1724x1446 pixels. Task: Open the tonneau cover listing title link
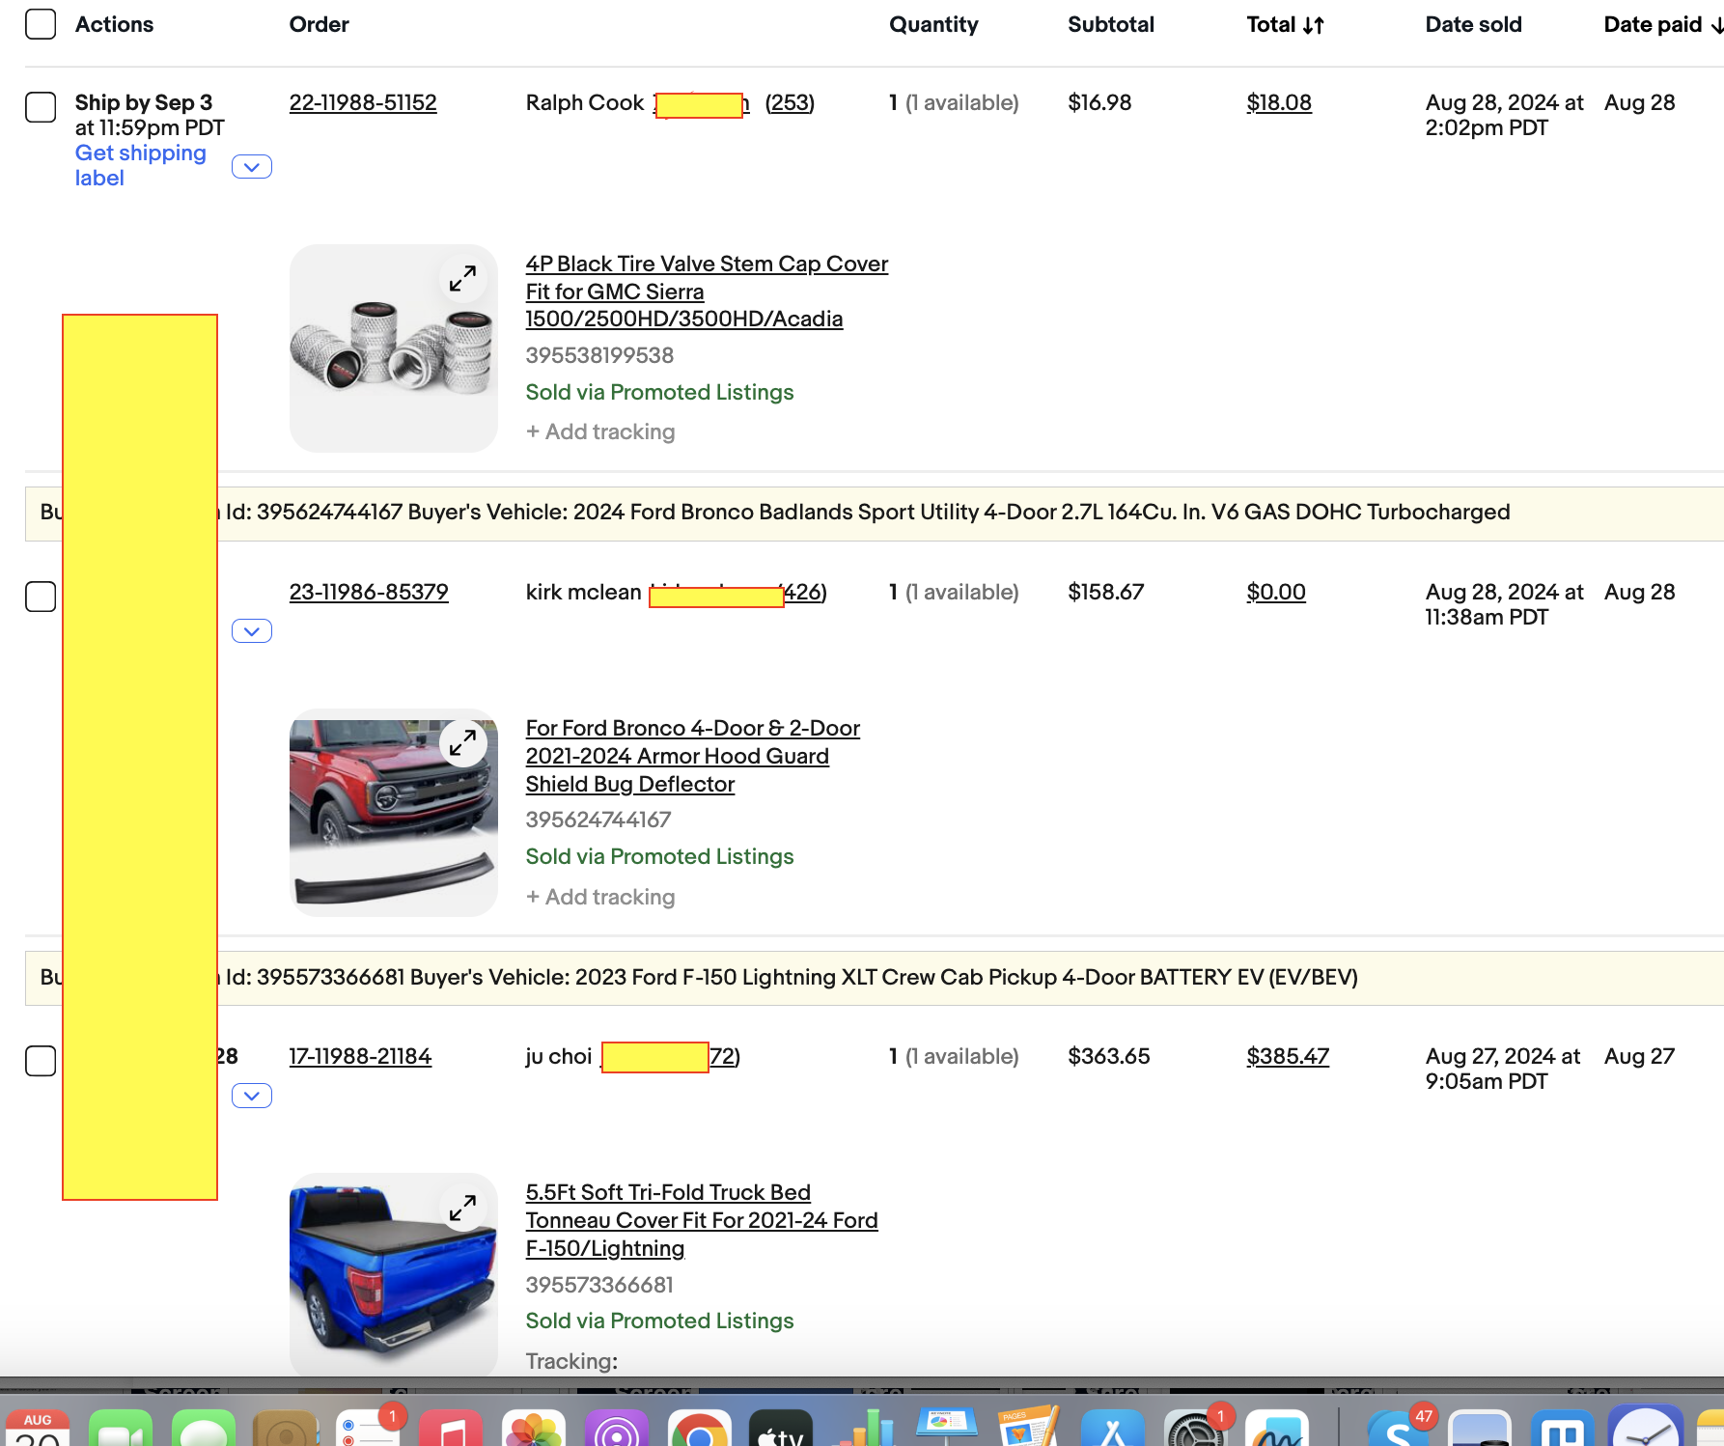point(702,1219)
